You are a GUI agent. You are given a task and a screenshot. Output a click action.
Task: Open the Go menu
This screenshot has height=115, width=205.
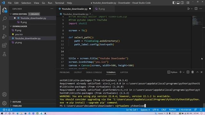(x=44, y=3)
